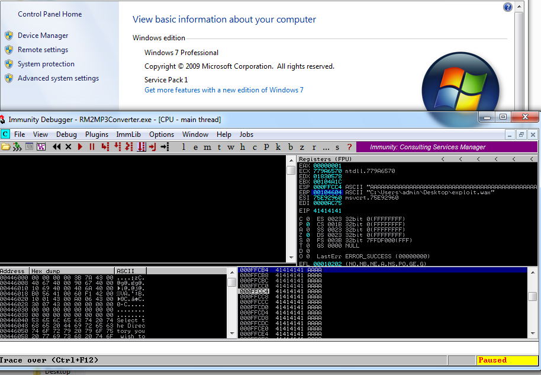The image size is (541, 375).
Task: Click Go to address black arrow icon
Action: 165,147
